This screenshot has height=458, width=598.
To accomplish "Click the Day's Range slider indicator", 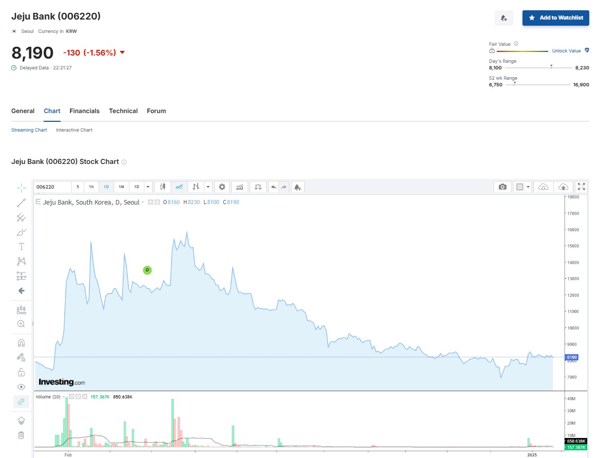I will 551,66.
